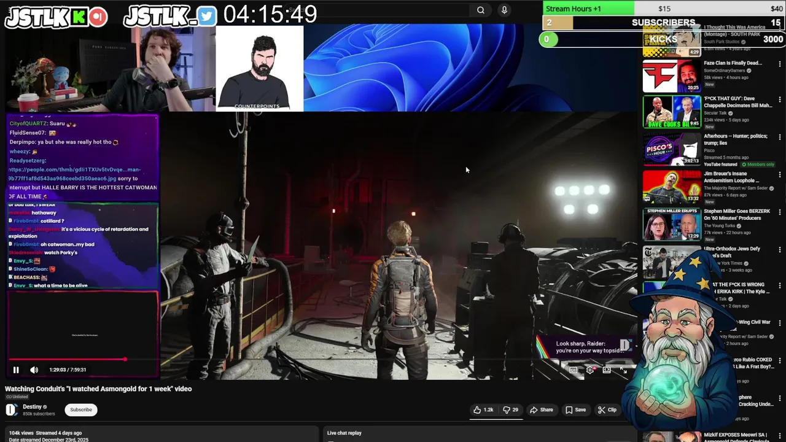
Task: Click the JSTLK Kick logo overlay
Action: tap(56, 17)
